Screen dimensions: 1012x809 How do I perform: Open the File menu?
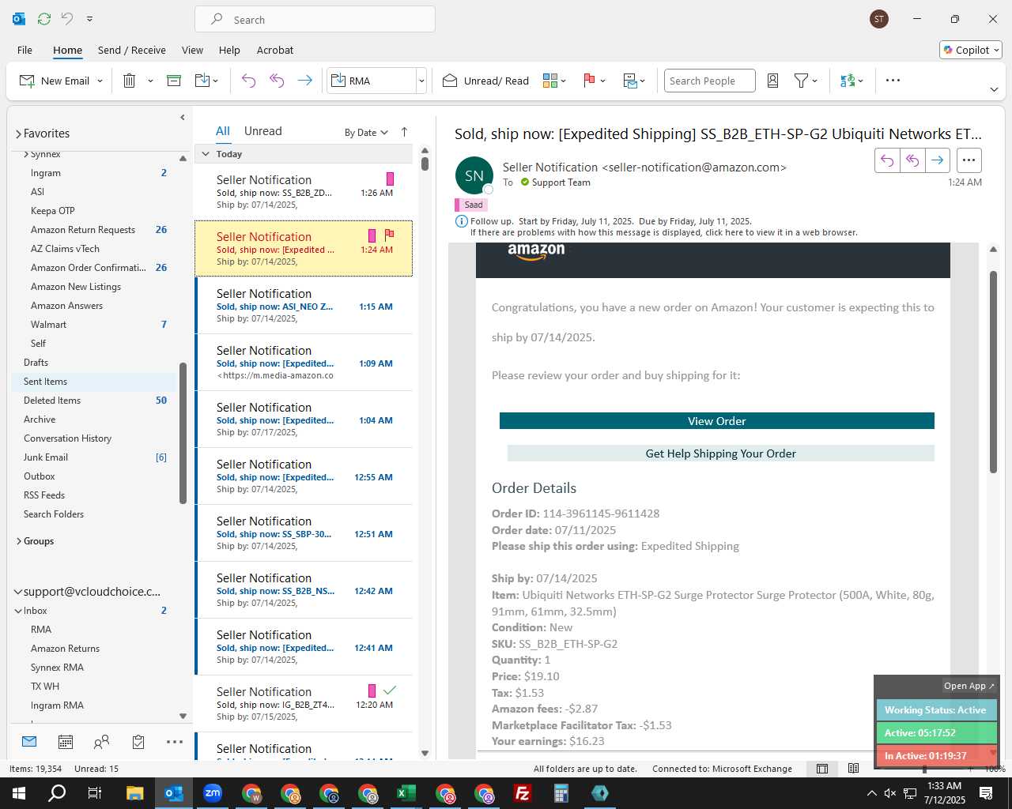25,50
